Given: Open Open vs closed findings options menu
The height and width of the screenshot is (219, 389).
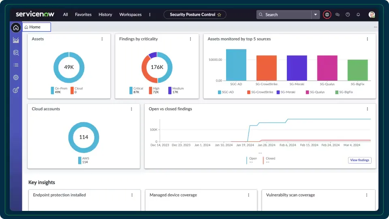Looking at the screenshot, I should pyautogui.click(x=368, y=109).
